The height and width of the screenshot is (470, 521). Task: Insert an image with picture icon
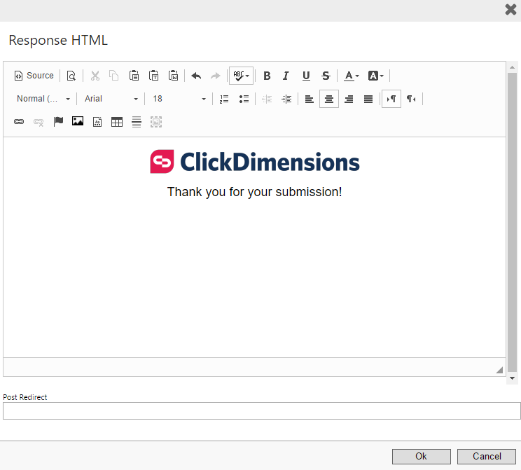(x=78, y=122)
